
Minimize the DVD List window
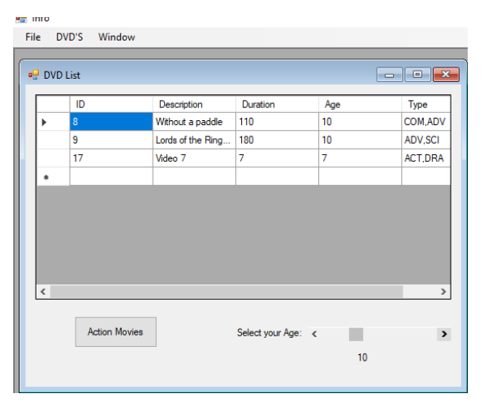[389, 75]
